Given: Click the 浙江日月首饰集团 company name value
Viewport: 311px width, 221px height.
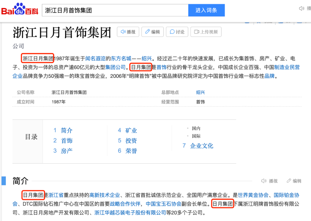Looking at the screenshot, I should (x=69, y=92).
